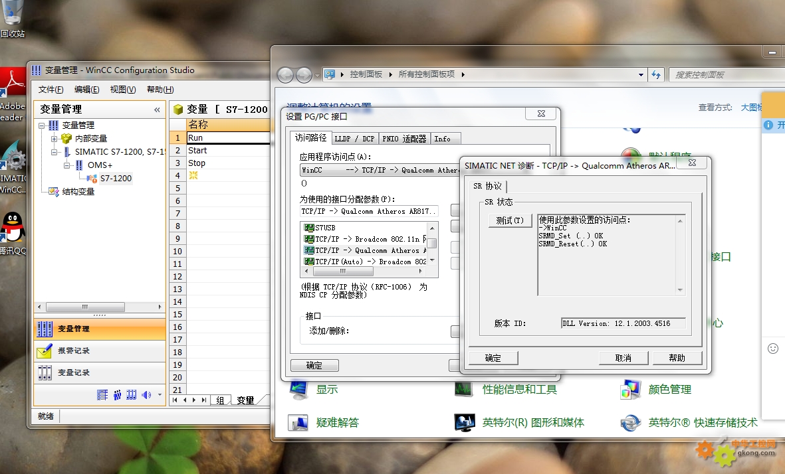Select the S7USB interface list entry
Image resolution: width=785 pixels, height=474 pixels.
320,228
